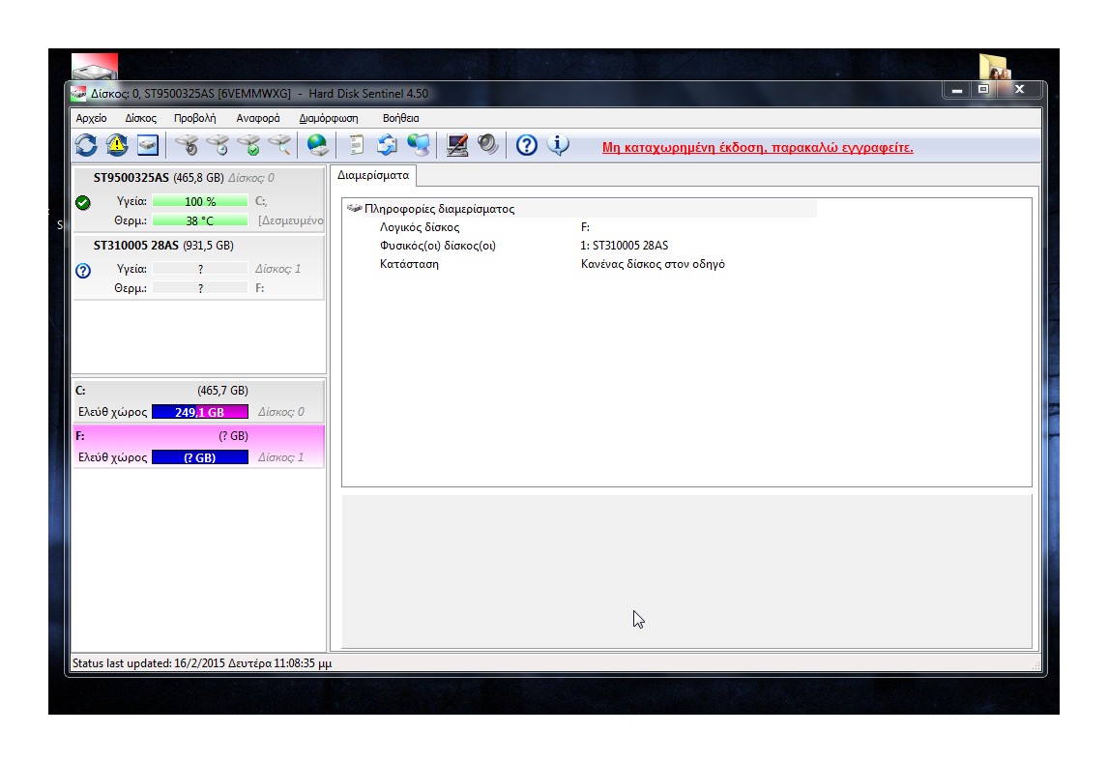
Task: Click the green health check icon of ST9500325AS
Action: coord(83,203)
